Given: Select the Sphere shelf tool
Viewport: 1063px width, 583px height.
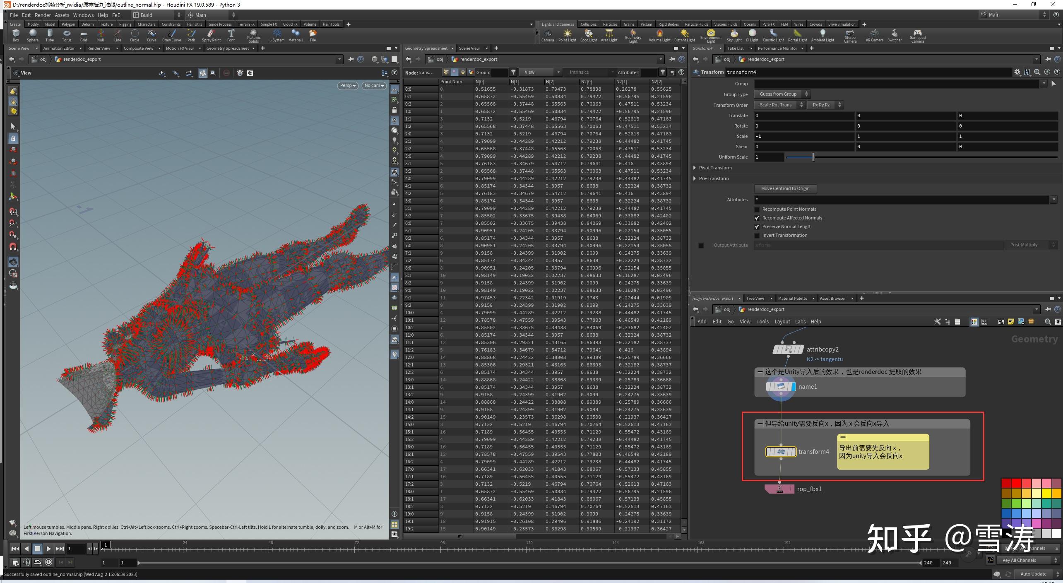Looking at the screenshot, I should click(x=32, y=35).
